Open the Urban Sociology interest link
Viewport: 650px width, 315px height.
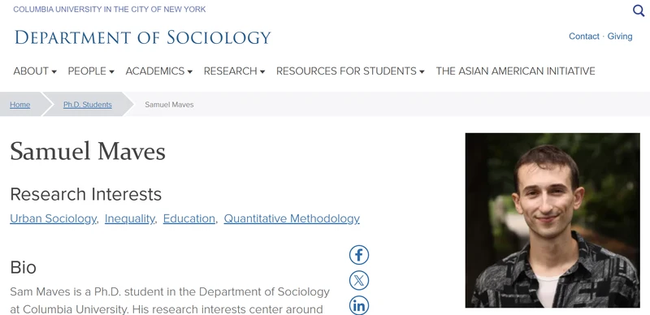[x=53, y=218]
